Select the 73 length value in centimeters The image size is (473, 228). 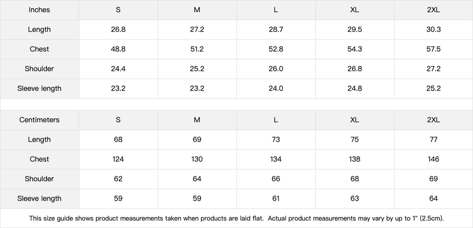[x=276, y=139]
